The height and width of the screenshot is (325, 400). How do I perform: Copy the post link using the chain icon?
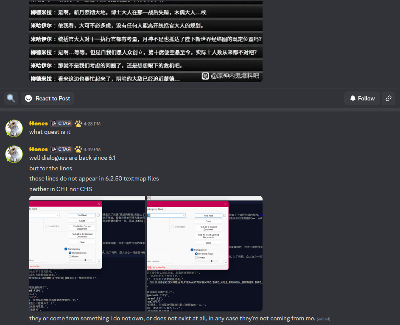click(388, 98)
